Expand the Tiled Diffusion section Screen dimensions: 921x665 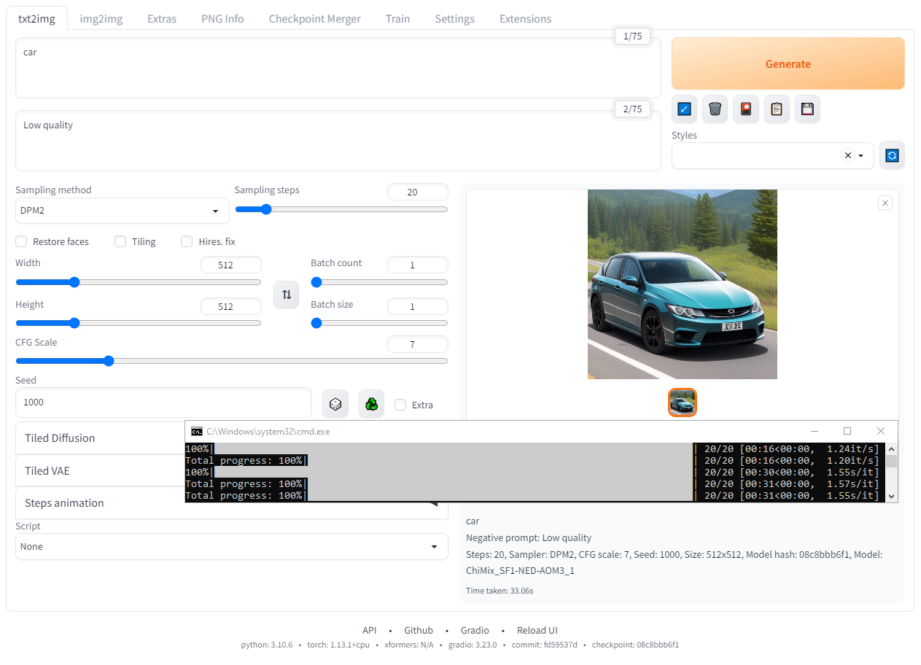pyautogui.click(x=100, y=438)
